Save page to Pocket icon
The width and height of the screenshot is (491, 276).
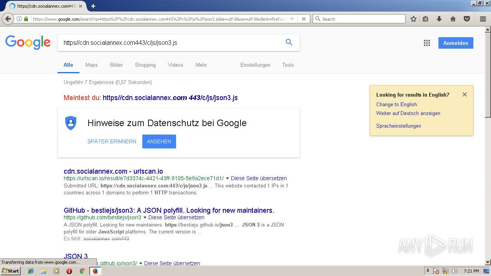(467, 19)
